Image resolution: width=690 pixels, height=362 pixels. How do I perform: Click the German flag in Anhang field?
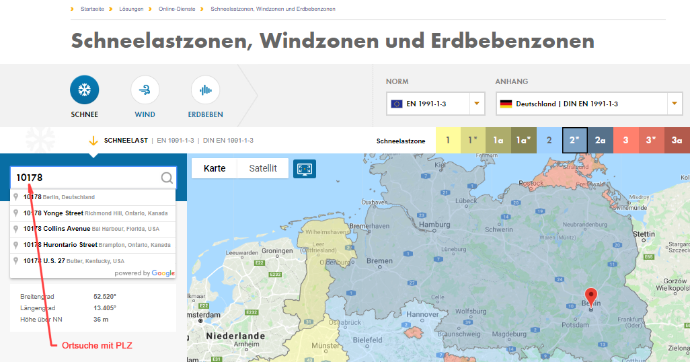(506, 104)
